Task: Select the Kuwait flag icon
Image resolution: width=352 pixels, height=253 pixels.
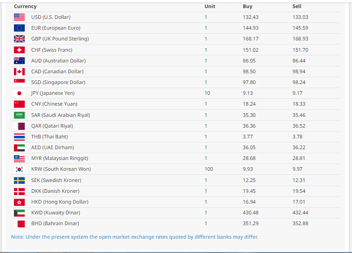Action: point(19,213)
